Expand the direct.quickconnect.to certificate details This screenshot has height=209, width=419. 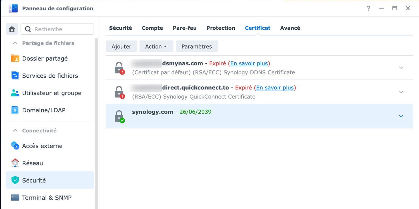401,92
